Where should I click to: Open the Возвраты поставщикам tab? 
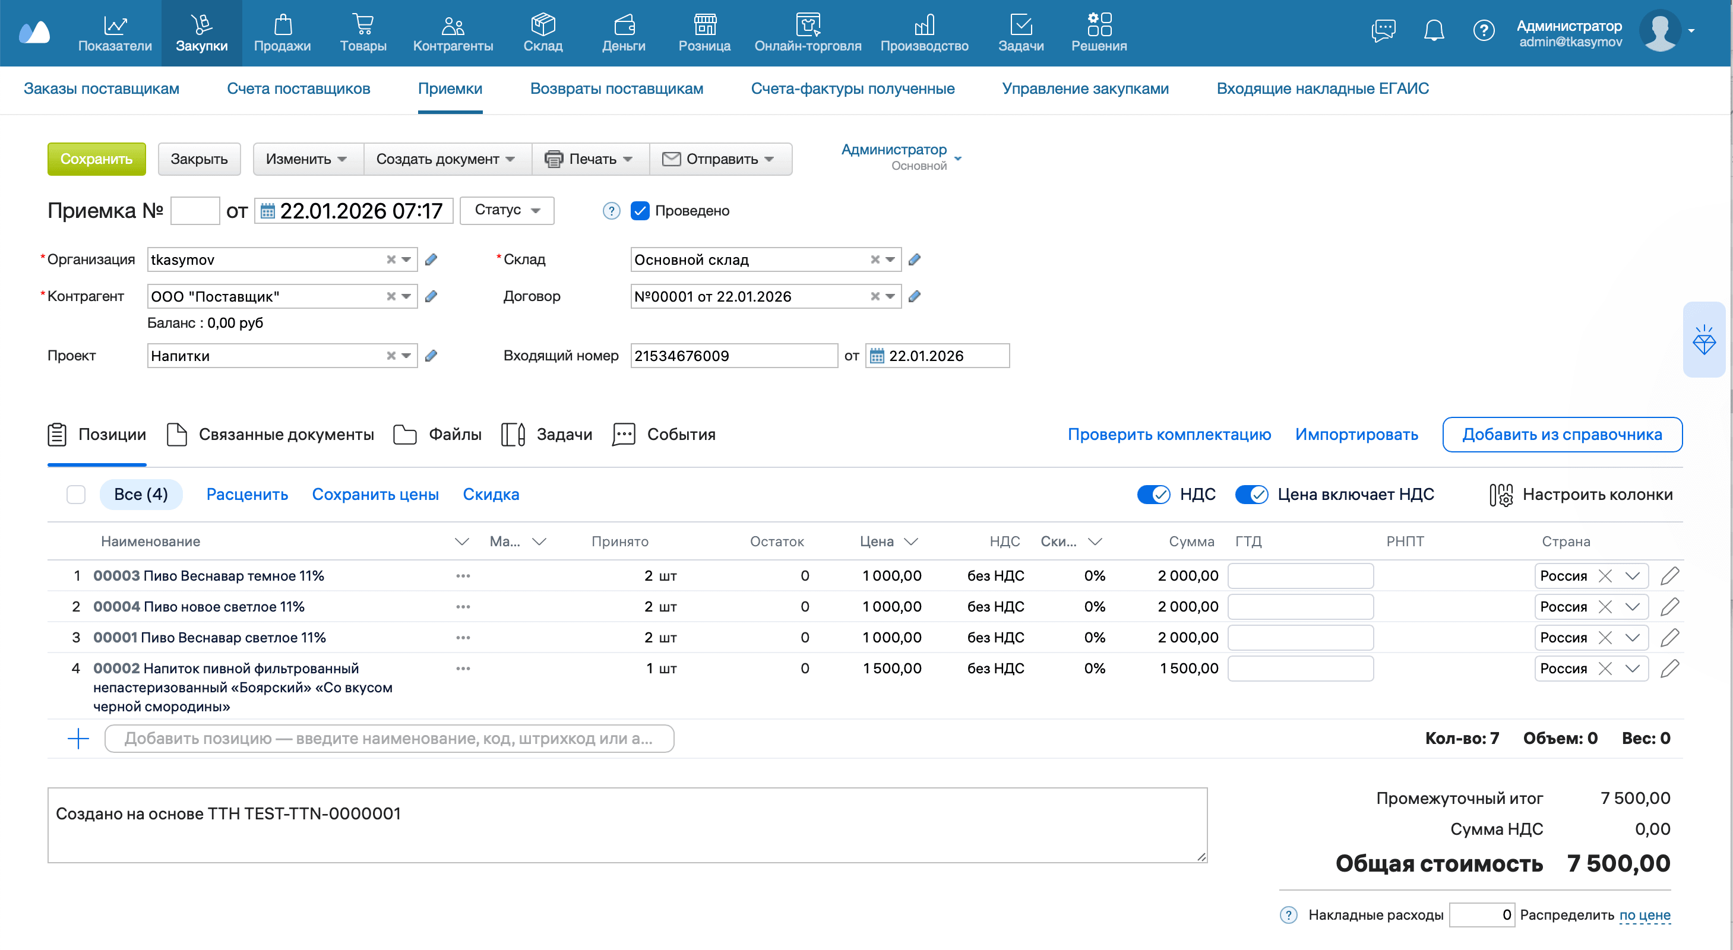(x=616, y=89)
